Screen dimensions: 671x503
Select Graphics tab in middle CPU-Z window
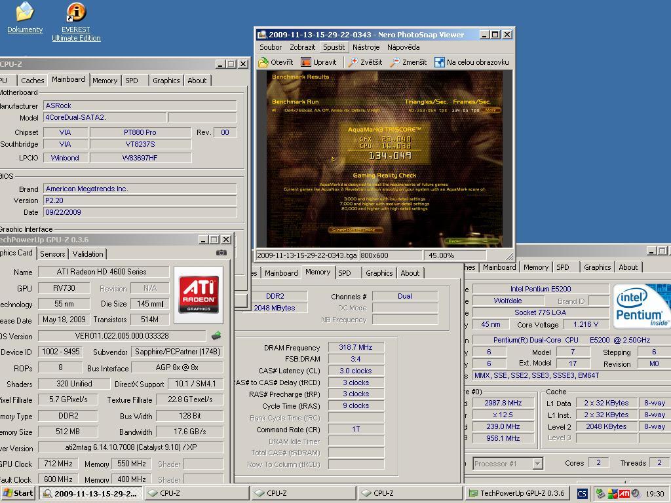point(379,273)
